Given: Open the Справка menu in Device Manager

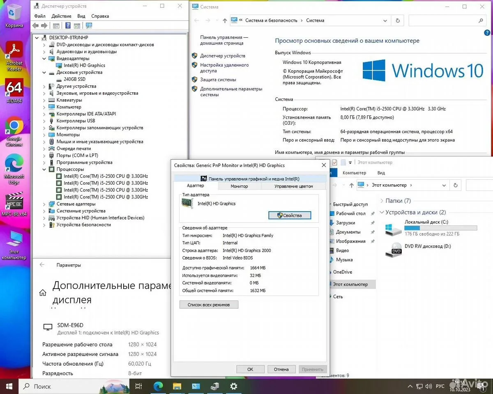Looking at the screenshot, I should (100, 16).
